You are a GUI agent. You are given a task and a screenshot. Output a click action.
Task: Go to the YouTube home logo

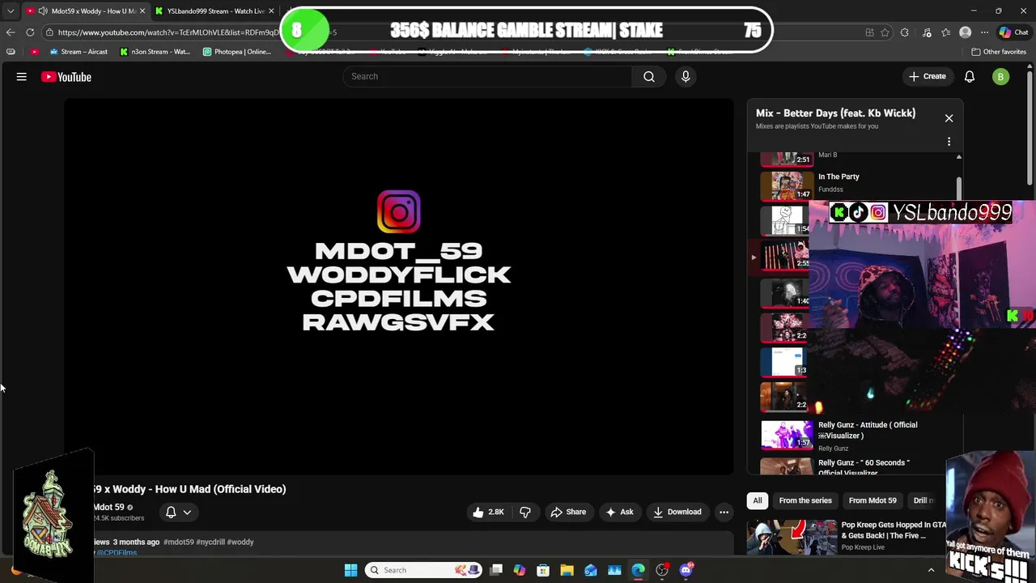66,77
